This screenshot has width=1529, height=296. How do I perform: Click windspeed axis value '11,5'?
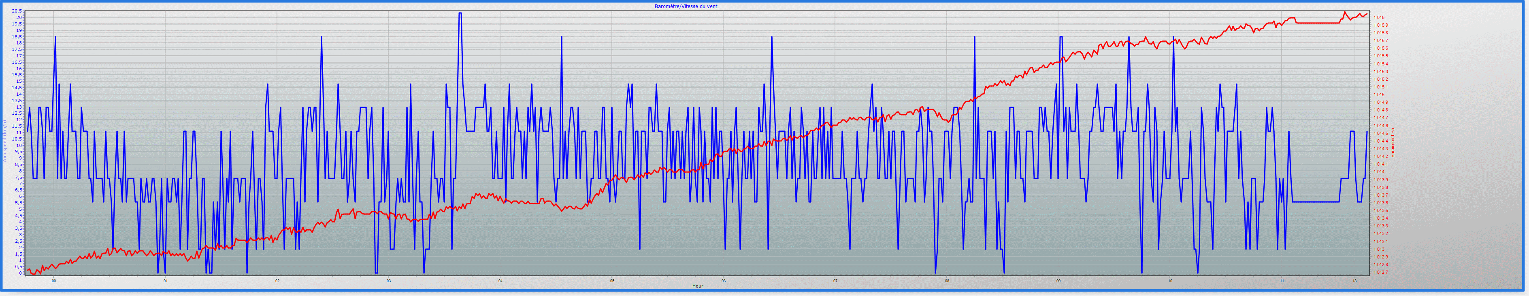[17, 126]
